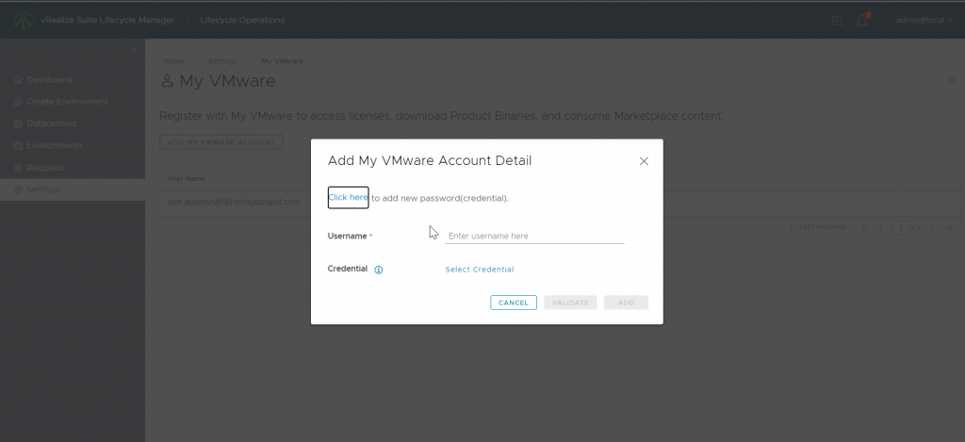Screen dimensions: 965x442
Task: Open Environments in the sidebar
Action: 54,145
